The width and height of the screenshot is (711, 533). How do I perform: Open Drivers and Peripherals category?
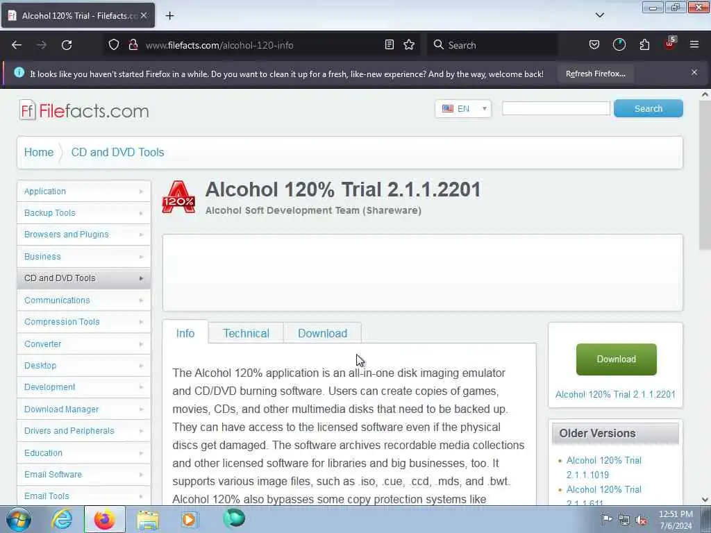pos(84,431)
